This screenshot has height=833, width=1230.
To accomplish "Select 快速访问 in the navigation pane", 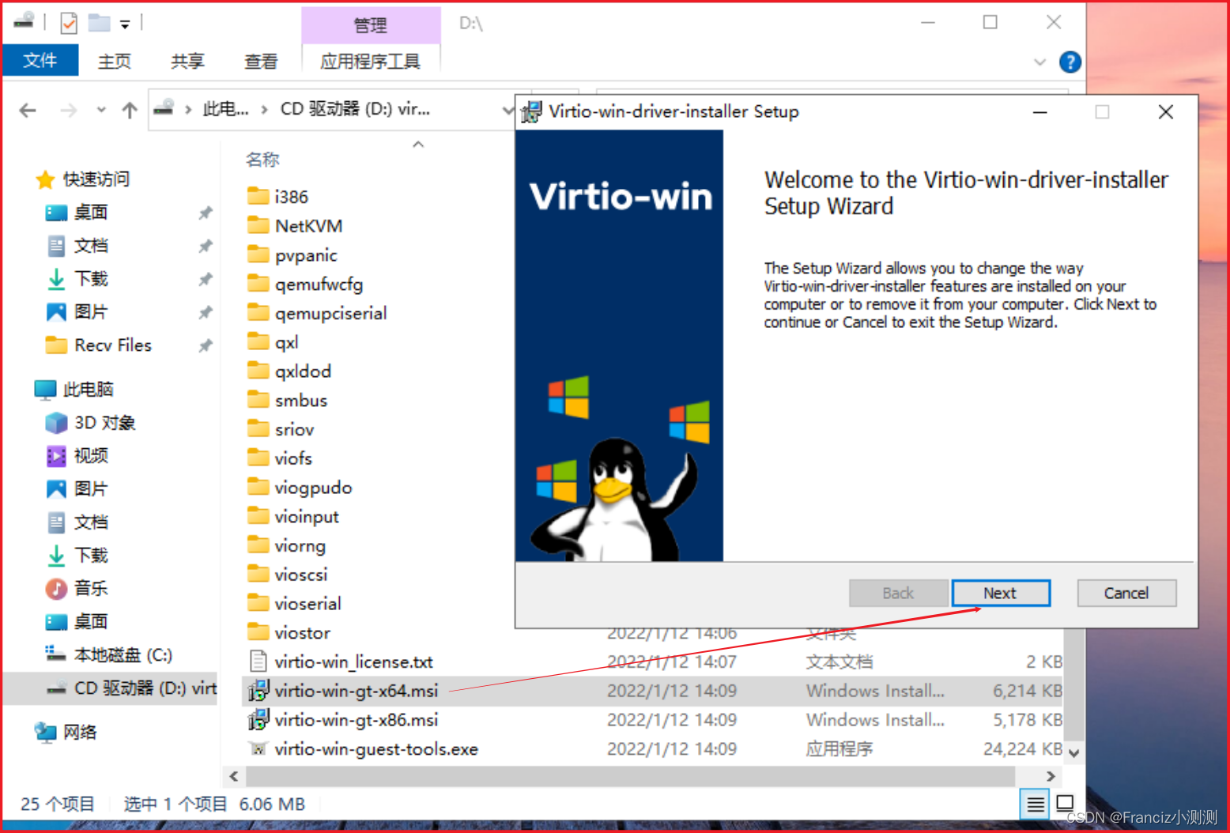I will pyautogui.click(x=96, y=179).
